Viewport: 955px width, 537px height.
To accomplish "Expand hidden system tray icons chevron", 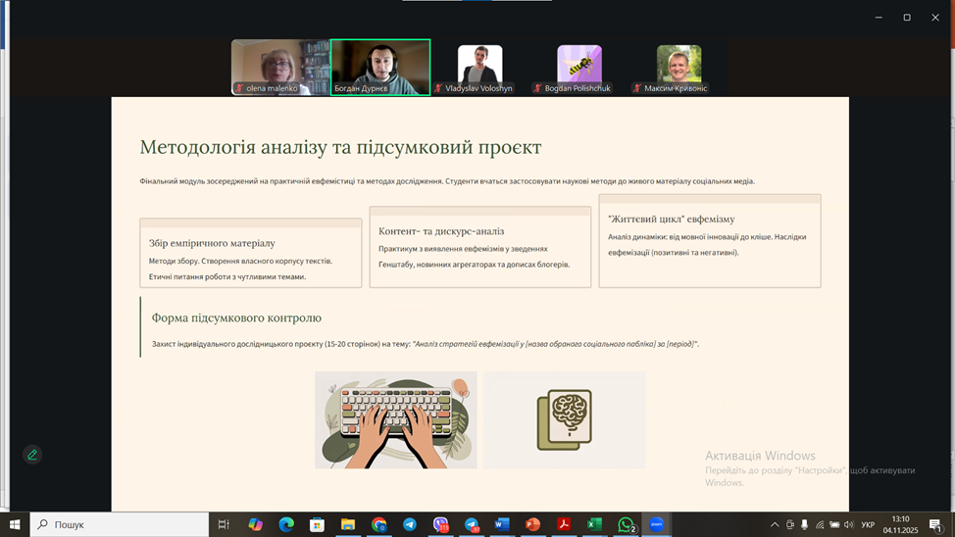I will pos(775,525).
